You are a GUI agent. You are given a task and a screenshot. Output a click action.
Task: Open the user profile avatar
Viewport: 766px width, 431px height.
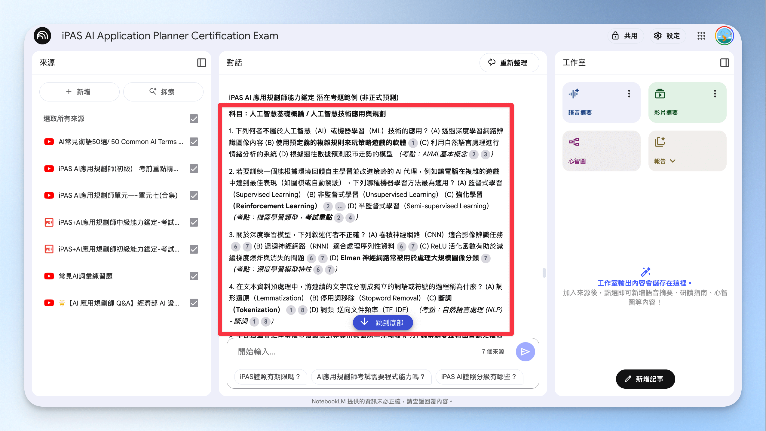tap(725, 36)
